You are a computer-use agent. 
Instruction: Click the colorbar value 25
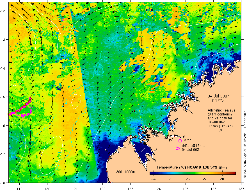(x=170, y=179)
